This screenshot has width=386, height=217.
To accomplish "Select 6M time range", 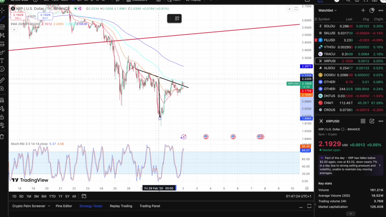I will pos(44,196).
